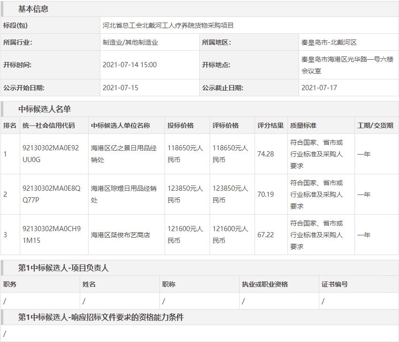Click the 第1中标候选人-项目负责人 section header
This screenshot has width=399, height=342.
click(63, 268)
